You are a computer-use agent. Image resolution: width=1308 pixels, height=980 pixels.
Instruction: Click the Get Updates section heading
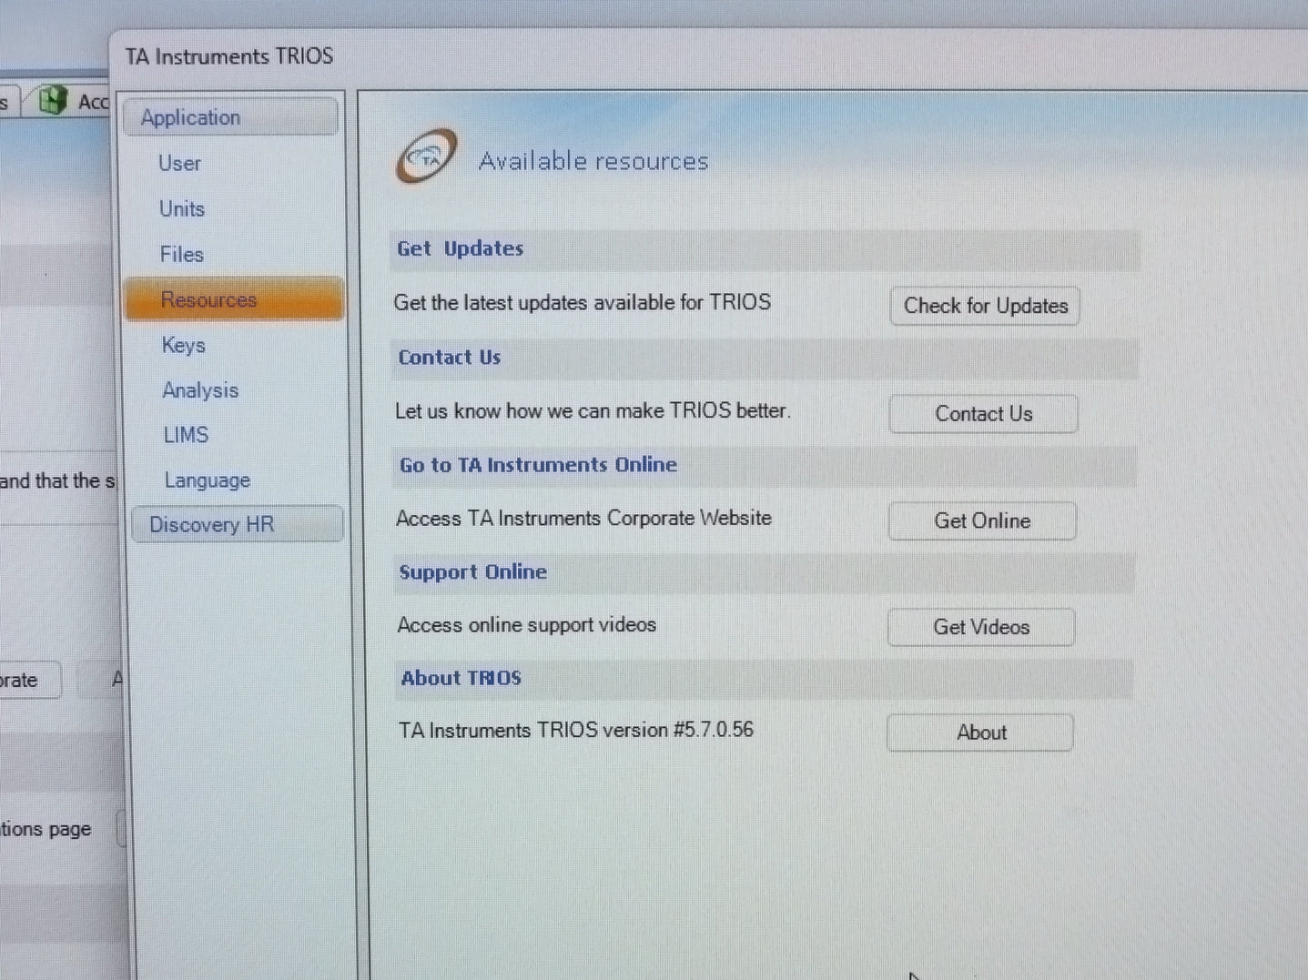tap(461, 248)
